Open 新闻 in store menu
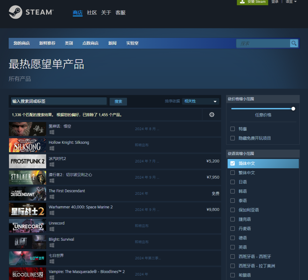This screenshot has width=308, height=280. pyautogui.click(x=112, y=43)
